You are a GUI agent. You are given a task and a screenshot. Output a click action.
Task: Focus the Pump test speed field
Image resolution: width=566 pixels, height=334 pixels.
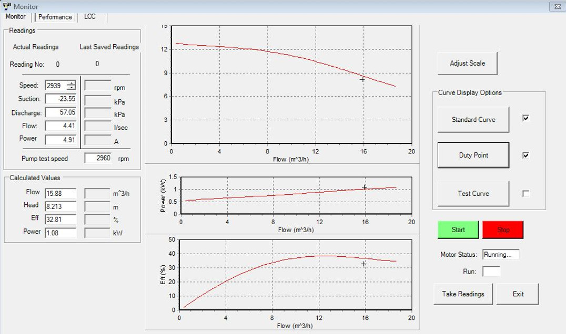[98, 158]
